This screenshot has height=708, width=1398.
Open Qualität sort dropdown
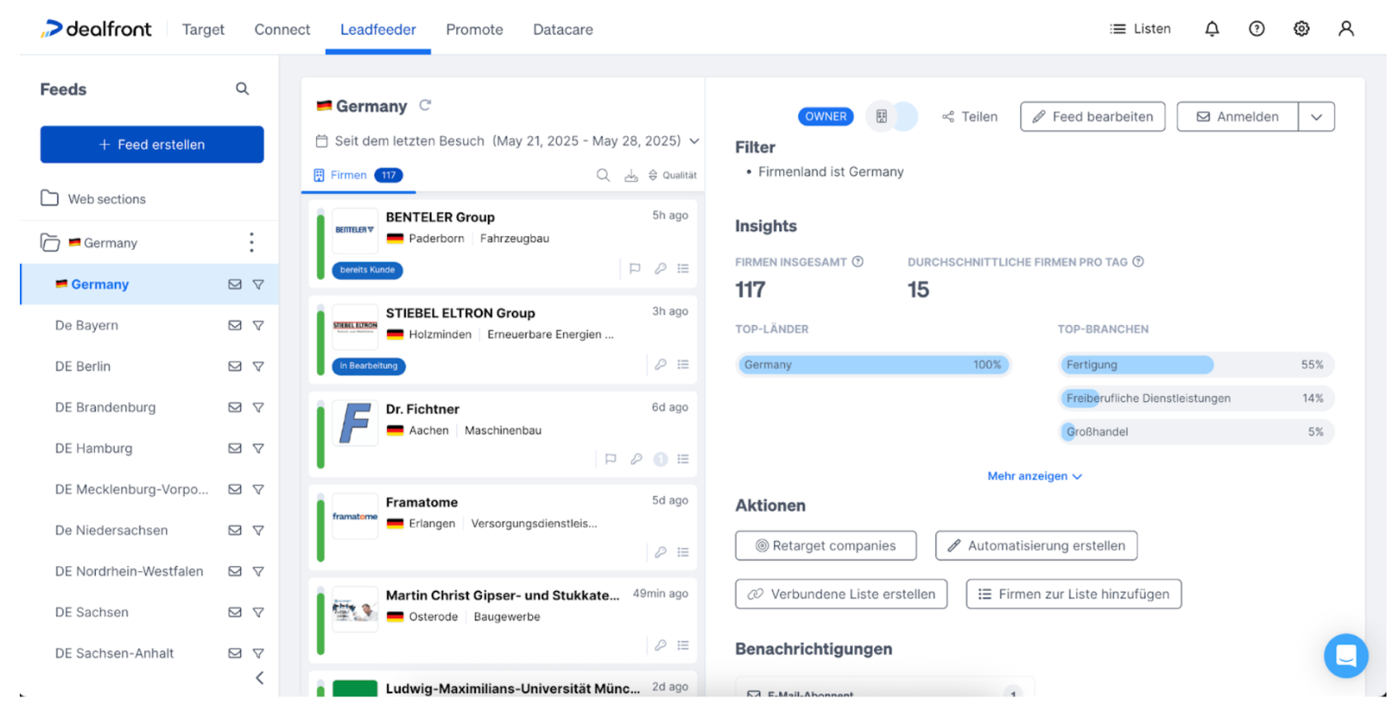[673, 175]
